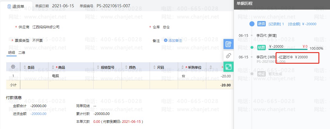Select the 台 purchase unit cell
The image size is (330, 129).
click(x=192, y=76)
